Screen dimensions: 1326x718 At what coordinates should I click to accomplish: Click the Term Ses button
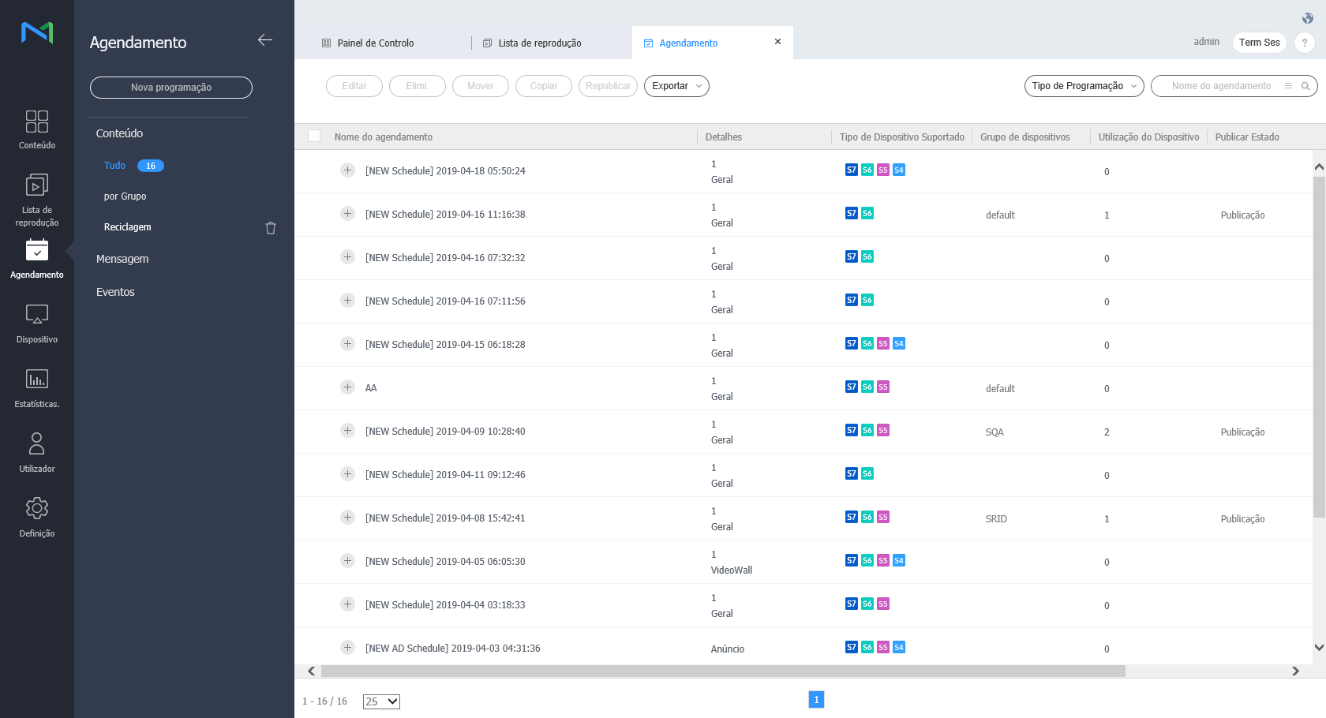coord(1259,43)
